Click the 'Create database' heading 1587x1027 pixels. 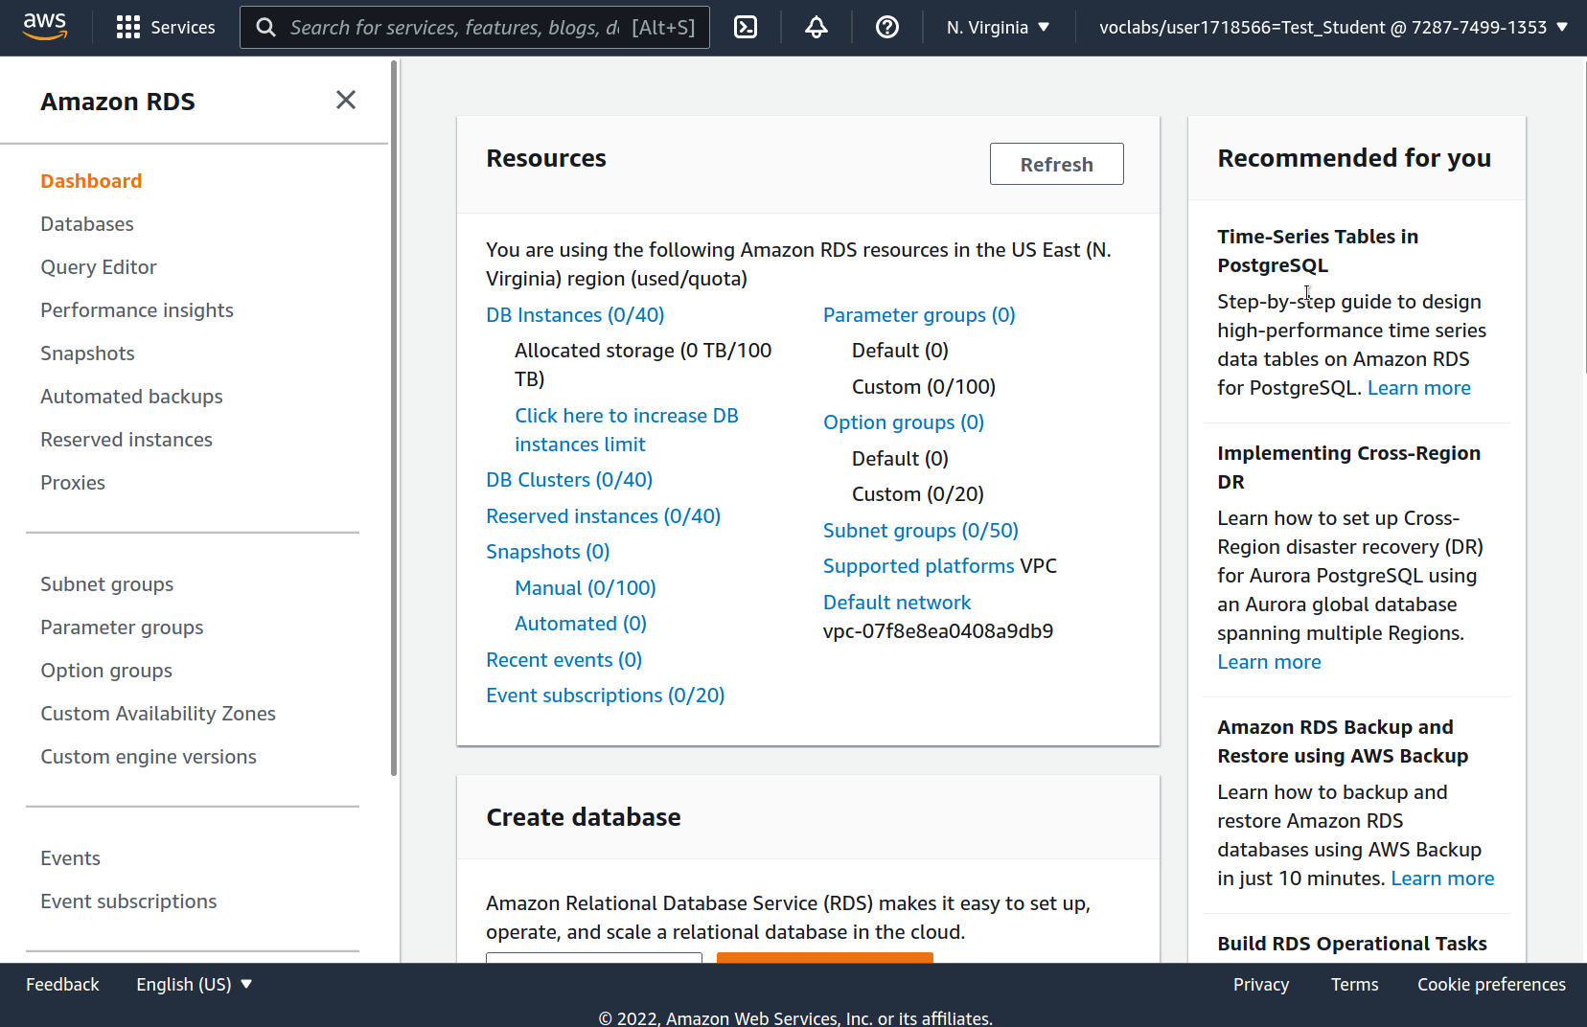coord(584,817)
